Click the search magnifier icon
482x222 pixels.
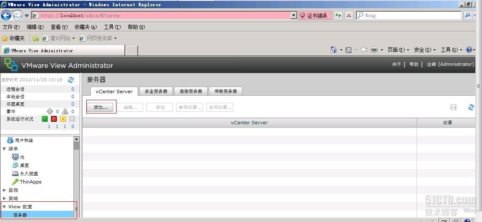pyautogui.click(x=467, y=15)
